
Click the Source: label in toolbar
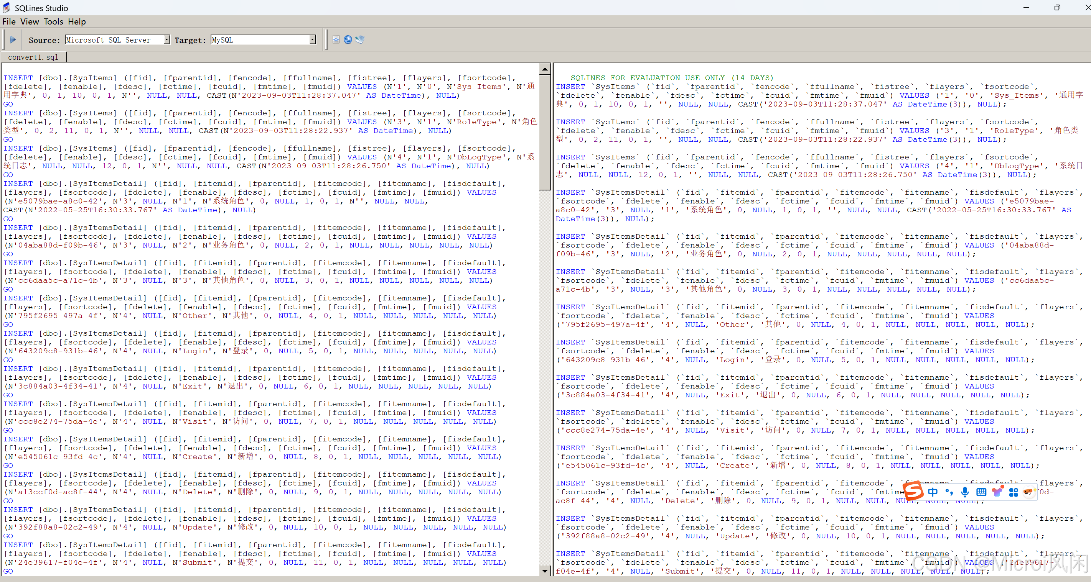pos(44,40)
